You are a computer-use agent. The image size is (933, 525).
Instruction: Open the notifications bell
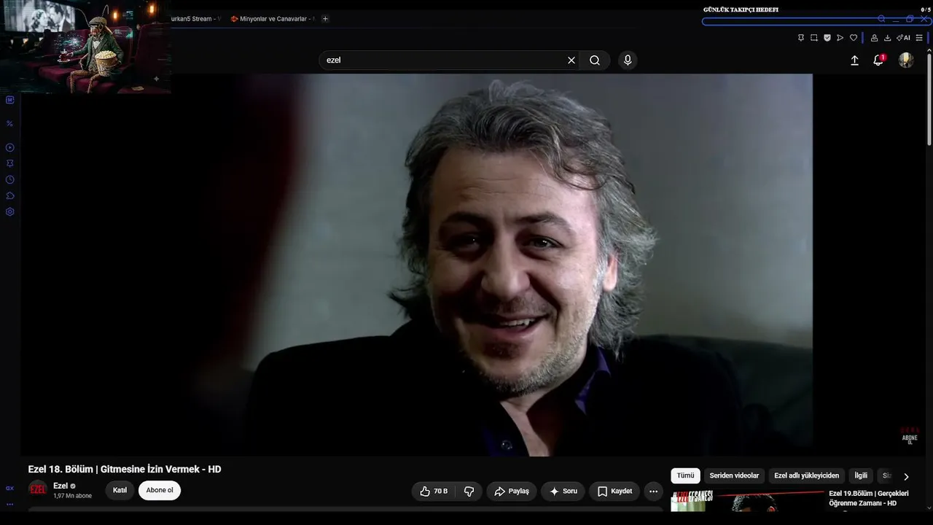[x=878, y=61]
